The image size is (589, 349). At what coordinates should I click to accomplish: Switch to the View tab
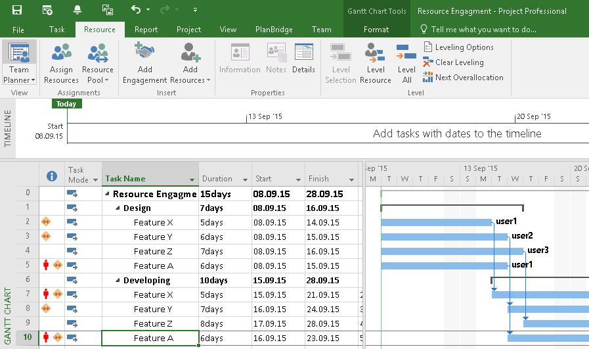228,30
